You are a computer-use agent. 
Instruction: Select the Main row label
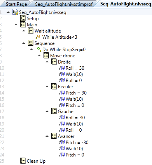tap(32, 25)
